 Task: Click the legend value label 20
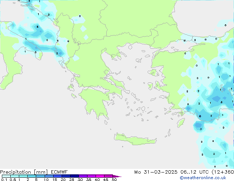63,180
